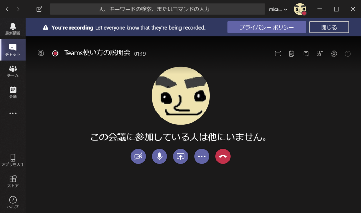Viewport: 361px width, 213px height.
Task: Open the meeting notes panel
Action: click(291, 54)
